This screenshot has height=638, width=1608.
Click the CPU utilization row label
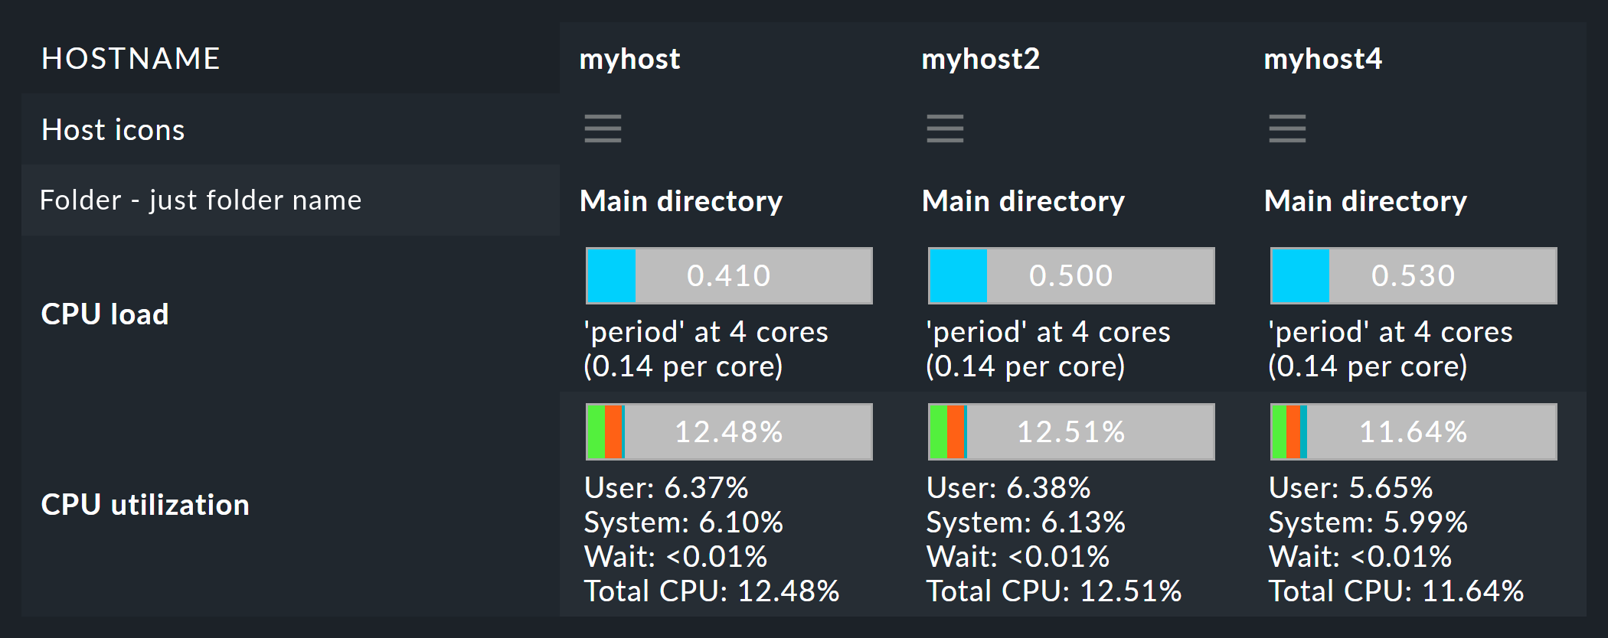[x=145, y=505]
